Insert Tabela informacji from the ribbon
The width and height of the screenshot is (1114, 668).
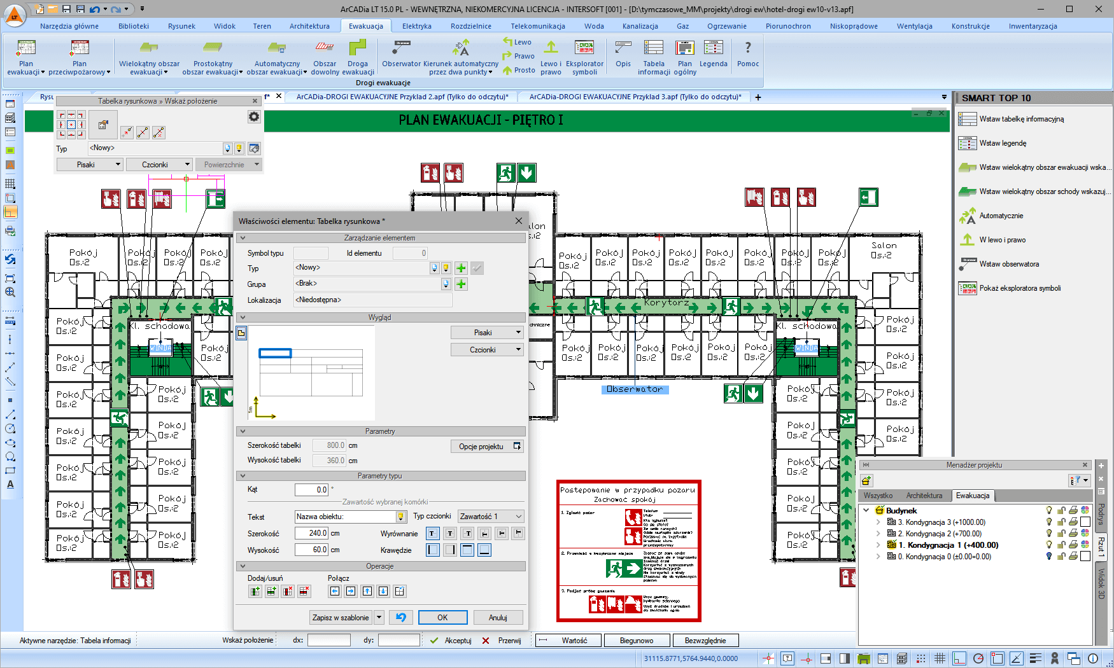(x=654, y=57)
